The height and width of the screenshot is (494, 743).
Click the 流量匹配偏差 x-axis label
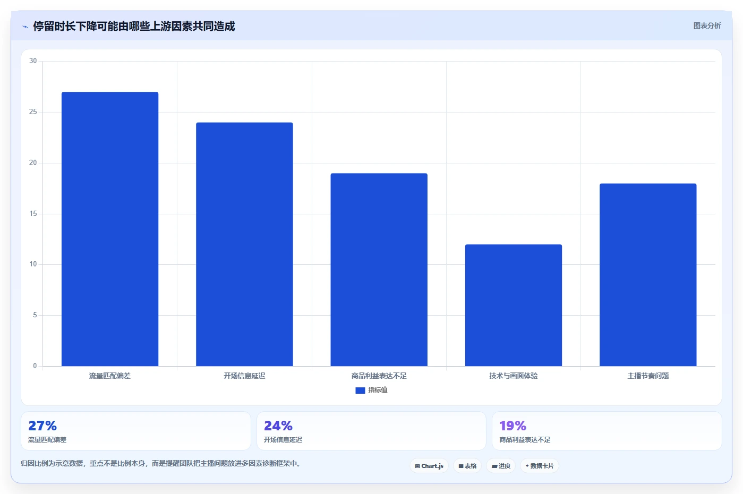coord(110,376)
